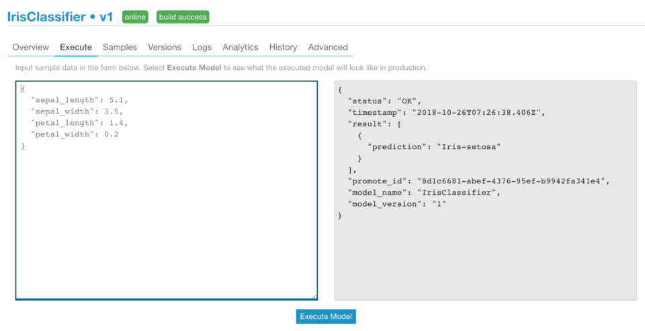Click the petal_width line in the input
Viewport: 645px width, 331px height.
click(x=75, y=134)
